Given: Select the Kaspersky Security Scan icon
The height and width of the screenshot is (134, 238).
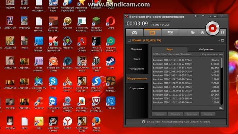Looking at the screenshot, I should [x=53, y=44].
